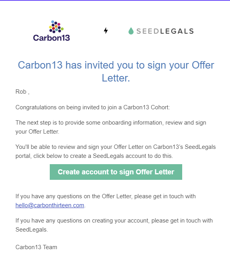Click the paragraph mentioning Carbon13's SeedLegals portal
This screenshot has height=257, width=230.
[x=116, y=151]
